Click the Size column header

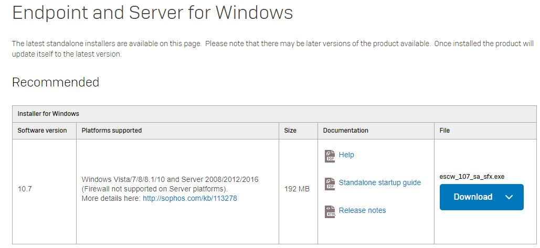click(x=290, y=131)
